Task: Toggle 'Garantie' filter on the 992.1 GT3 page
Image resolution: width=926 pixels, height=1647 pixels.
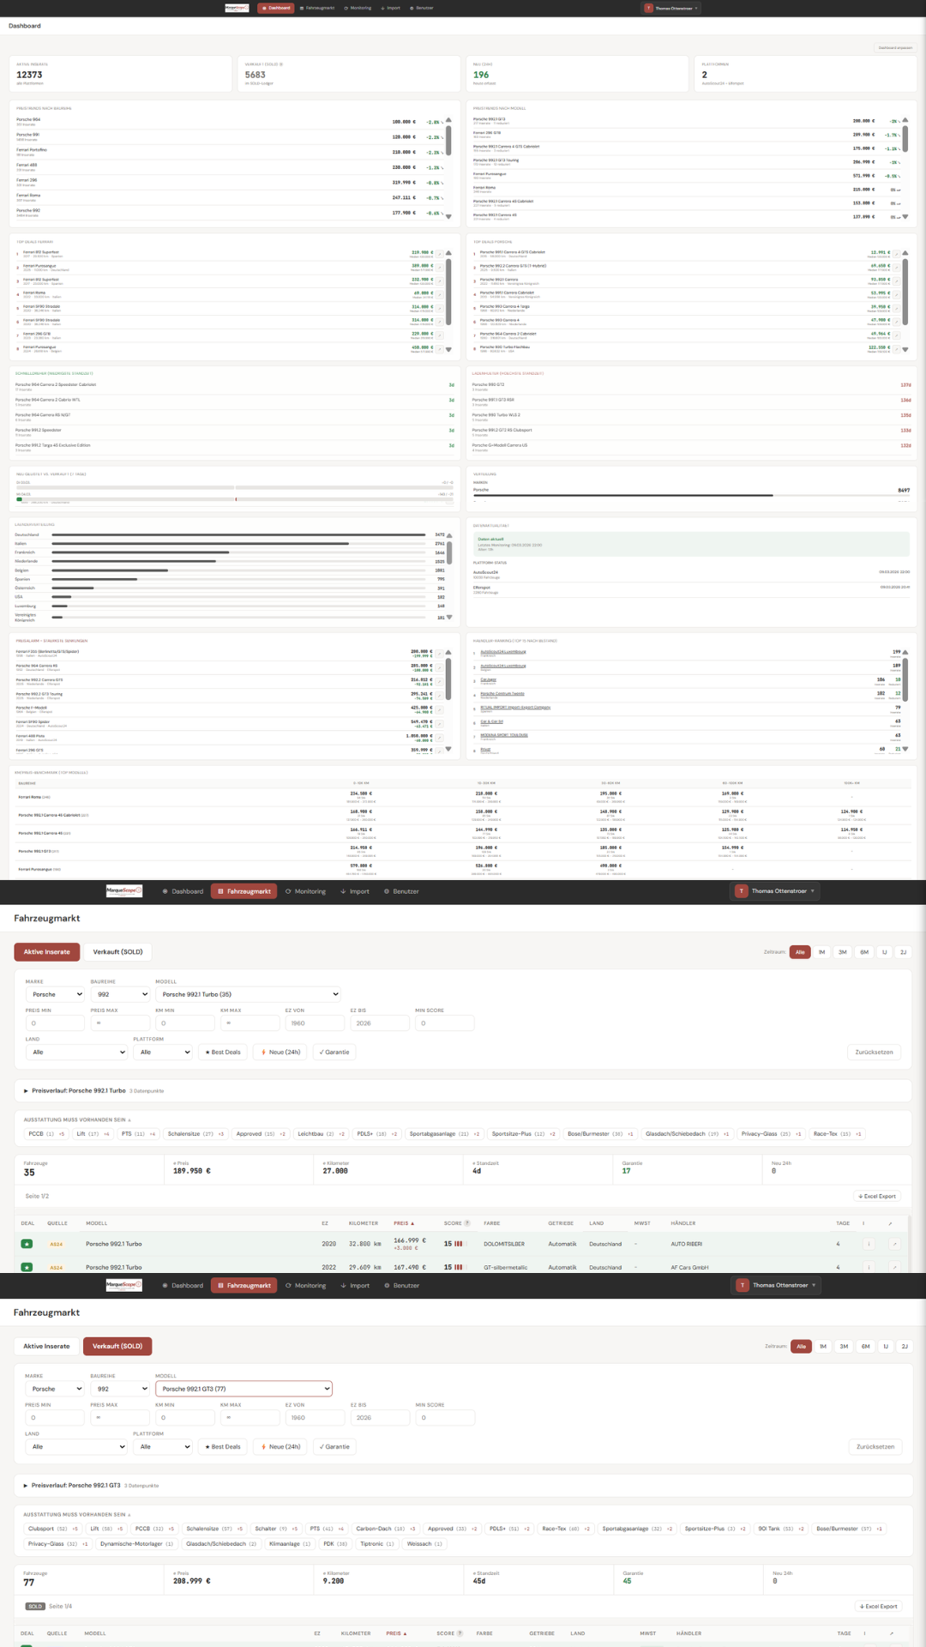Action: tap(334, 1446)
